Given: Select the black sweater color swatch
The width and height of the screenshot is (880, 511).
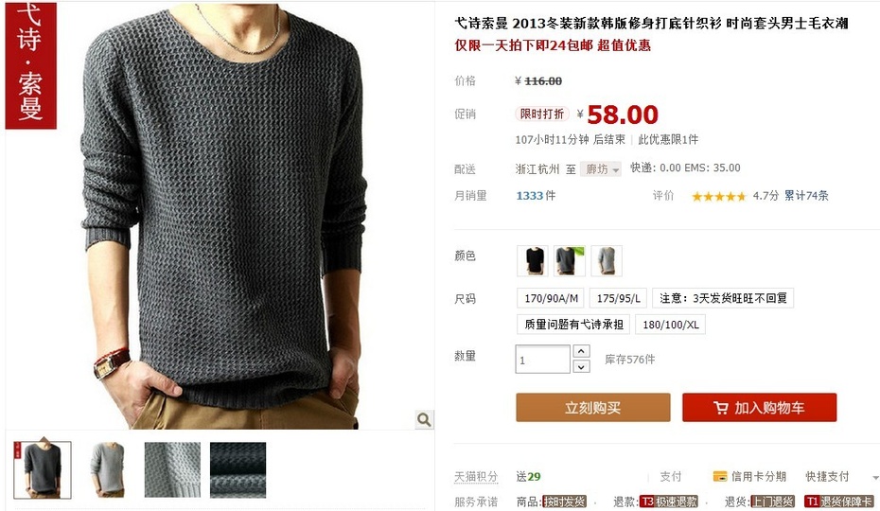Looking at the screenshot, I should [x=533, y=261].
